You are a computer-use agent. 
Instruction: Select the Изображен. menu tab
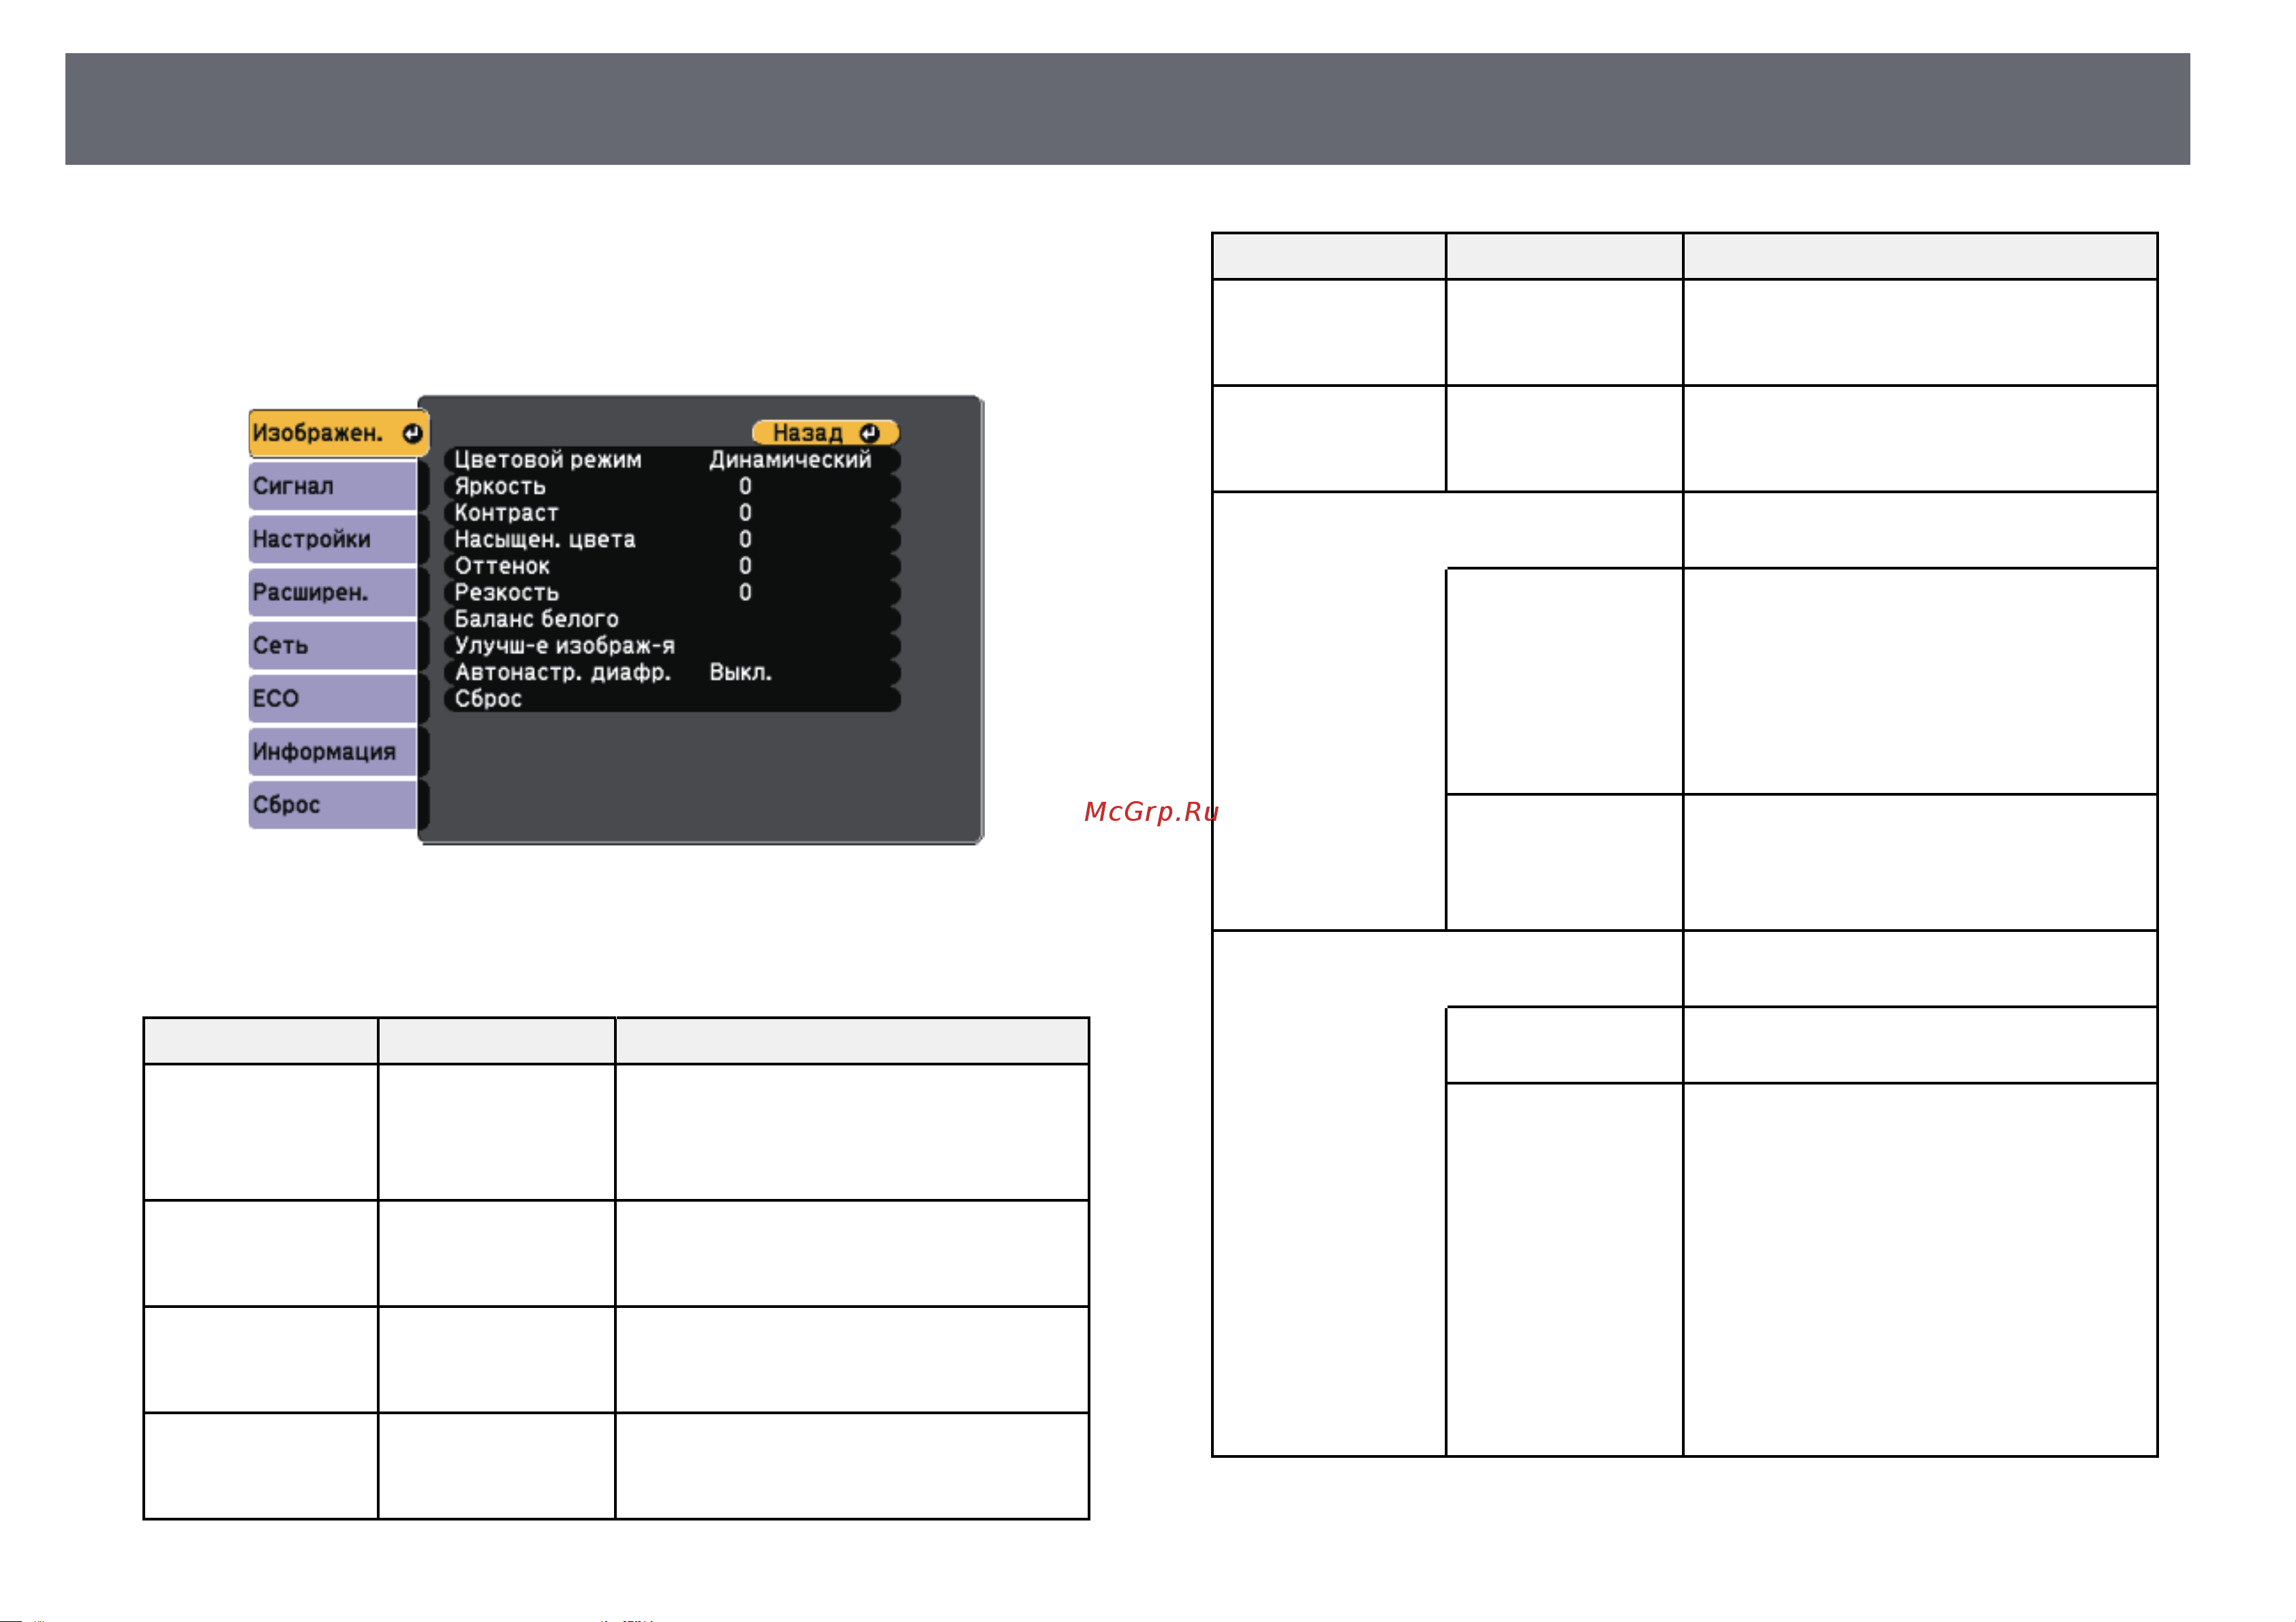coord(338,433)
